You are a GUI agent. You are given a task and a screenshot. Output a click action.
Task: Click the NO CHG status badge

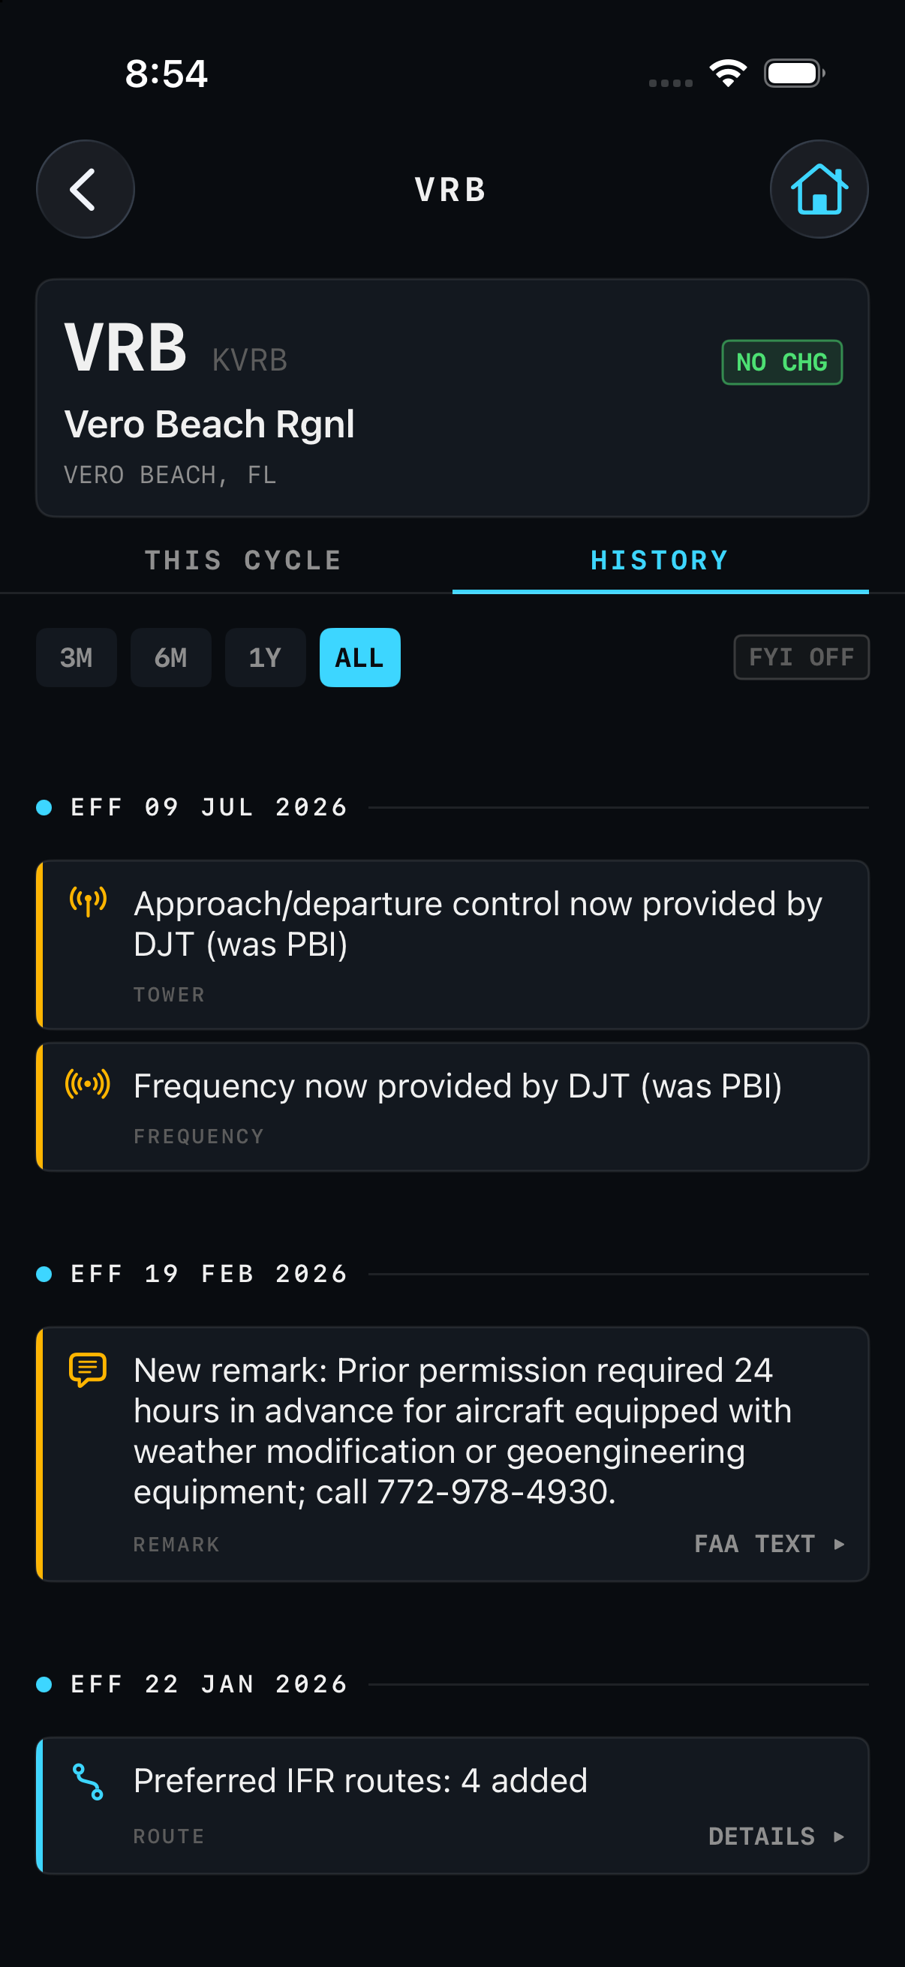[x=782, y=362]
